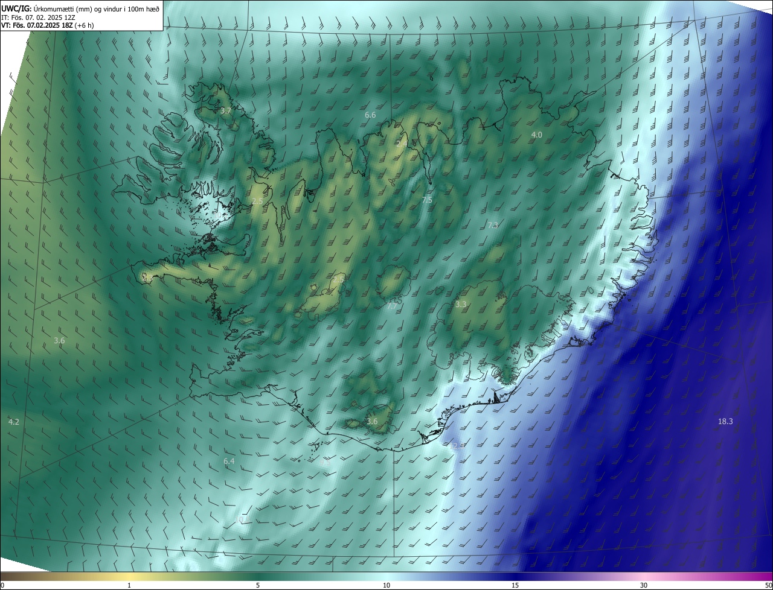Click the color scale tick label 30
773x590 pixels.
tap(644, 586)
